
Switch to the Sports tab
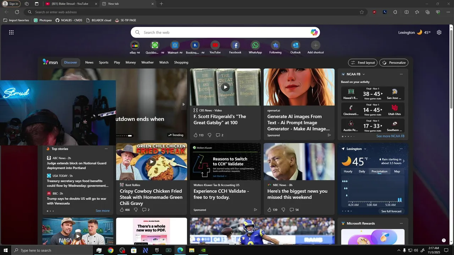pos(104,62)
